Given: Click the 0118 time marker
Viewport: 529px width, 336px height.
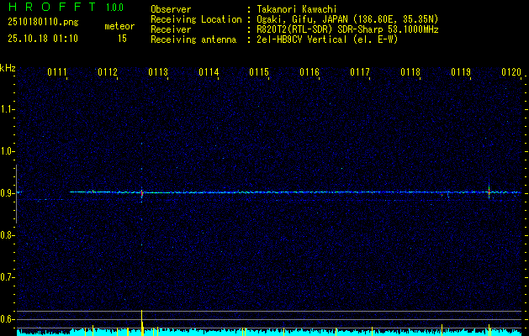Looking at the screenshot, I should (410, 72).
